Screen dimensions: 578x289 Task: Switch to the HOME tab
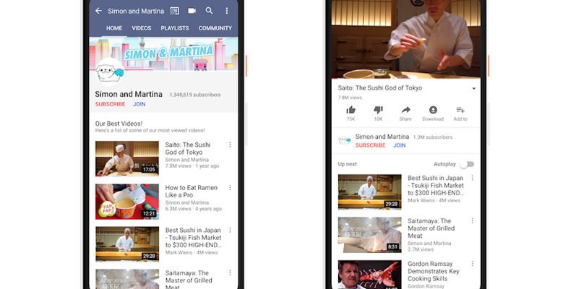[x=114, y=28]
